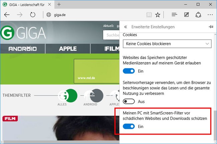Click the www.md.de advertisement banner
The image size is (217, 144).
point(96,71)
